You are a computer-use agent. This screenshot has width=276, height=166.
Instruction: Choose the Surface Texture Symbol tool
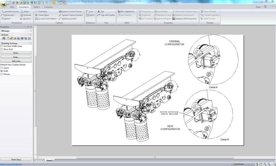pyautogui.click(x=72, y=15)
